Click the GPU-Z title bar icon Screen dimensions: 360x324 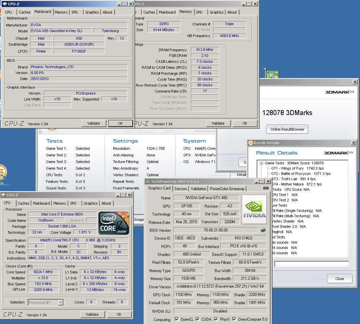coord(148,182)
